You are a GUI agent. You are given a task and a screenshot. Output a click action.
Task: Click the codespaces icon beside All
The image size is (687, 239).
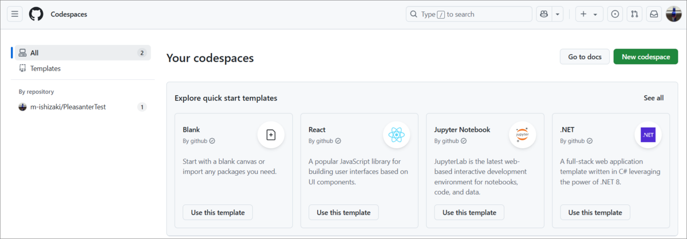[22, 53]
